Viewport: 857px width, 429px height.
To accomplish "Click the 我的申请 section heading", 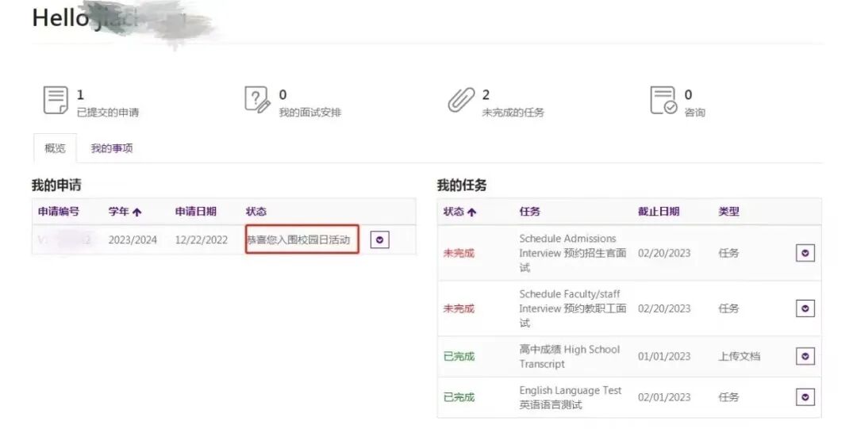I will 56,186.
